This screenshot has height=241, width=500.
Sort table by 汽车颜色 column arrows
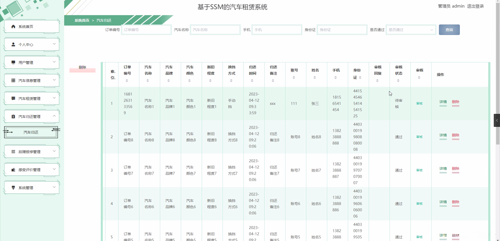coord(189,81)
